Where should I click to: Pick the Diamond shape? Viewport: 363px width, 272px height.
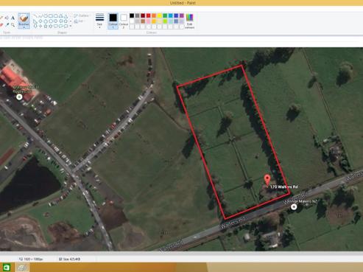[x=40, y=21]
